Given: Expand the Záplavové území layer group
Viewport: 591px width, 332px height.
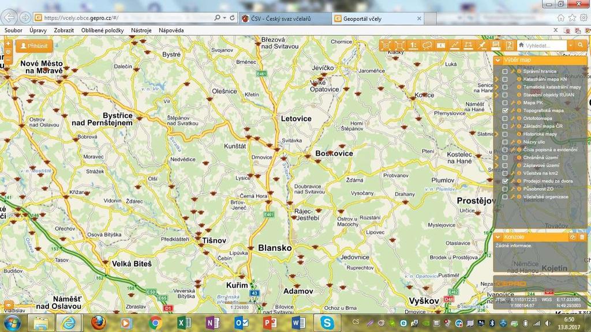Looking at the screenshot, I should coord(496,165).
